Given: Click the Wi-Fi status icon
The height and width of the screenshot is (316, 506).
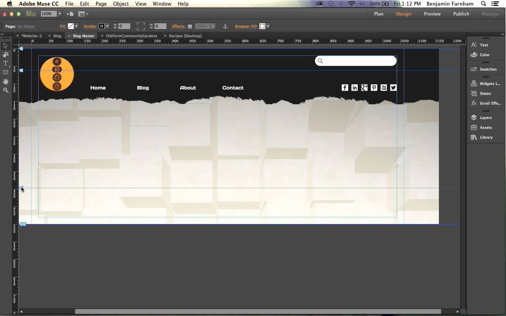Looking at the screenshot, I should tap(352, 4).
